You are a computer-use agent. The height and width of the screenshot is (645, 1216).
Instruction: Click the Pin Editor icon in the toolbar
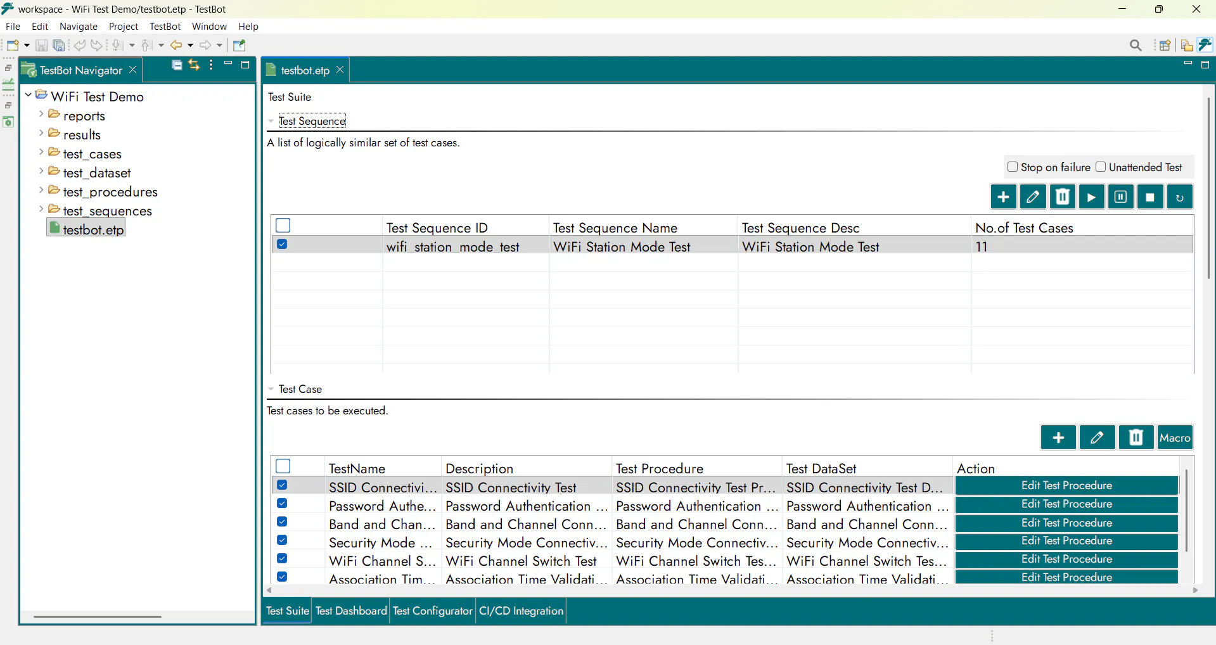click(240, 45)
